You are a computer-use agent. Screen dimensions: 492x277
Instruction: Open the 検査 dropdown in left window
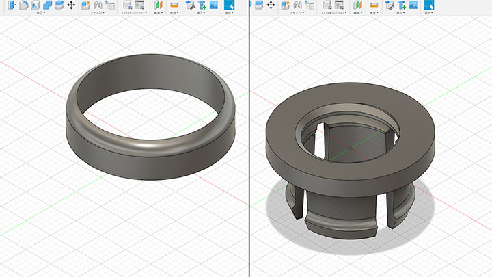coord(174,13)
